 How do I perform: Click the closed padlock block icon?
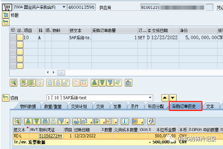(x=58, y=83)
